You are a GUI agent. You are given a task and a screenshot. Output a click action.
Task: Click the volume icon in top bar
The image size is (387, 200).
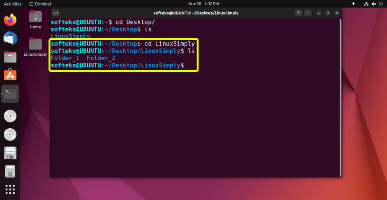click(x=373, y=4)
